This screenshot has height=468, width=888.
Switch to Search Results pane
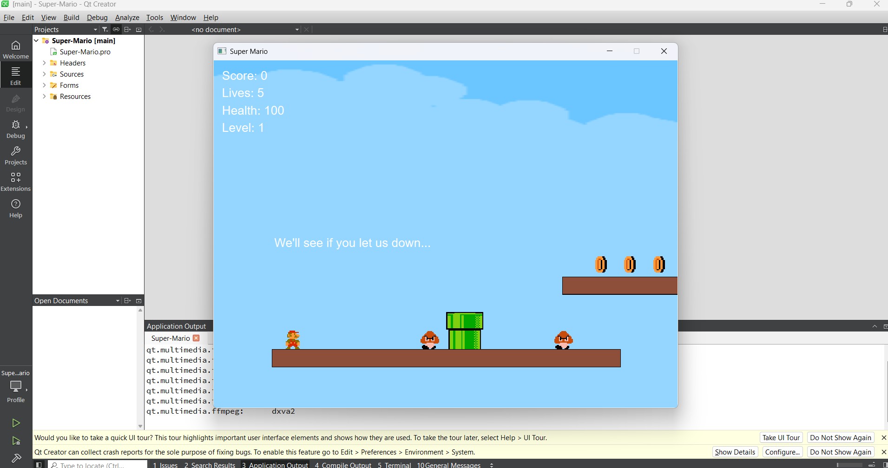click(210, 465)
